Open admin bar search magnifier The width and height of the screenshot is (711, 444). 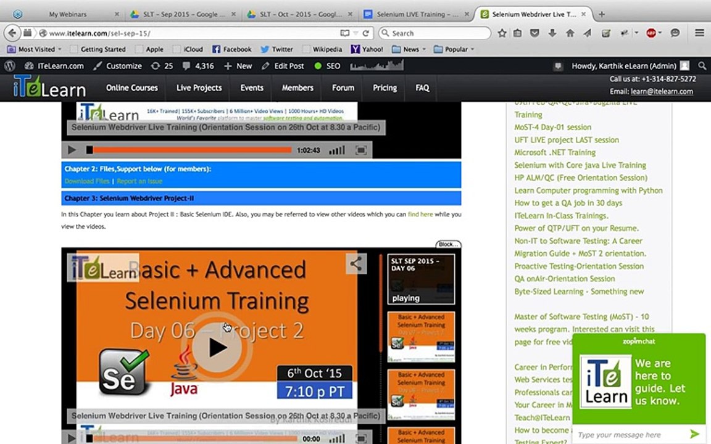702,66
